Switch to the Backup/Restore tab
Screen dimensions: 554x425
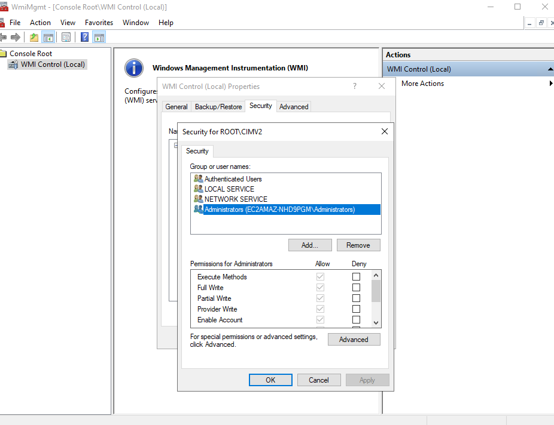click(218, 107)
